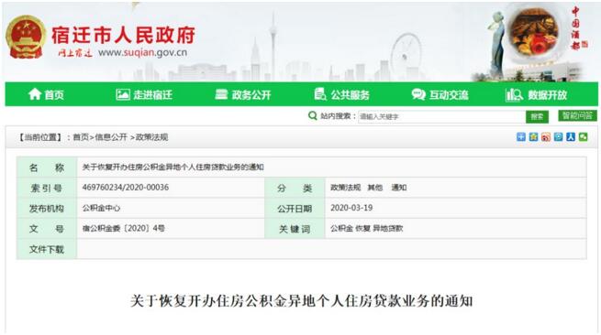Click the national emblem logo
The width and height of the screenshot is (601, 335).
coord(26,37)
